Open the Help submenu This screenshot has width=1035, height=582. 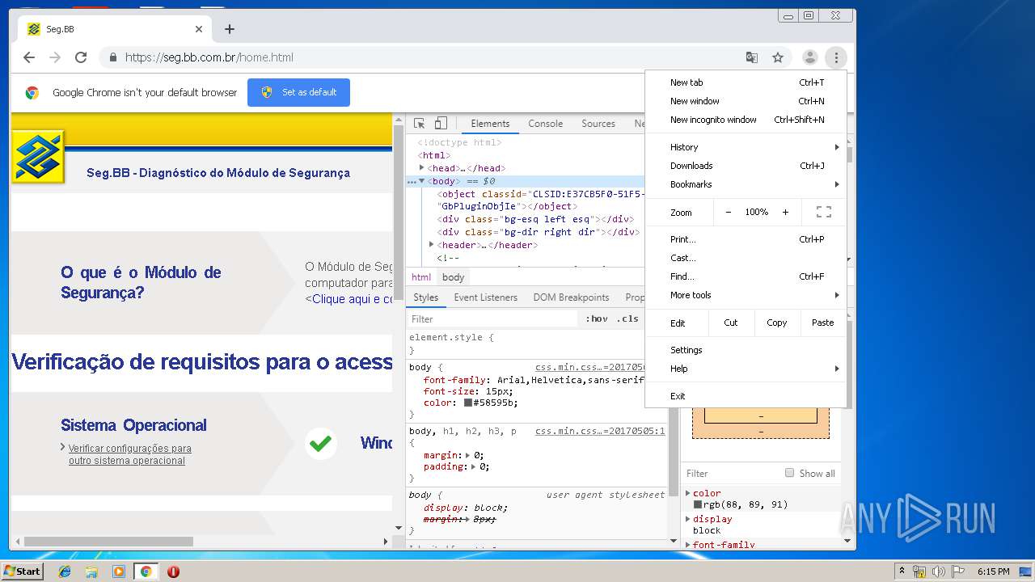(746, 369)
